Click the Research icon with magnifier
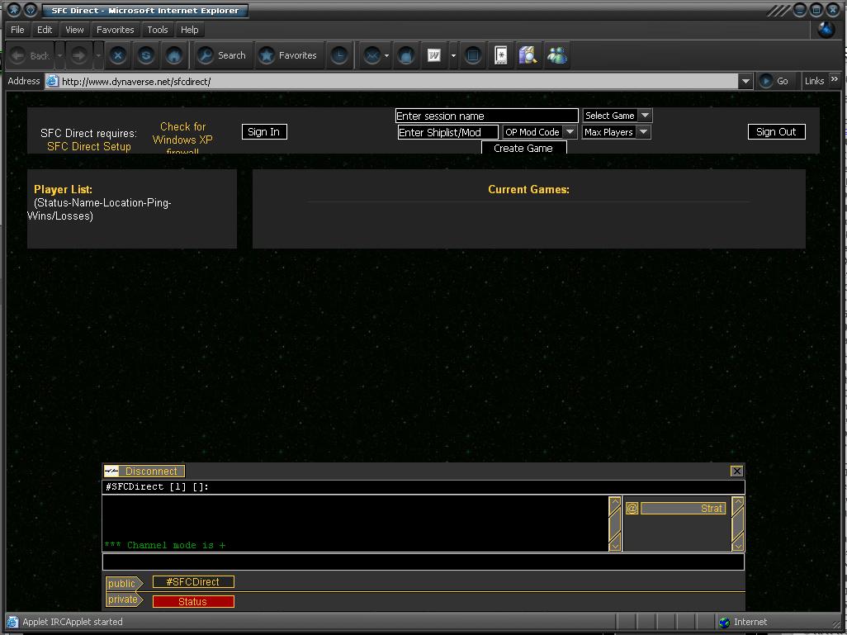This screenshot has height=635, width=847. pyautogui.click(x=528, y=55)
